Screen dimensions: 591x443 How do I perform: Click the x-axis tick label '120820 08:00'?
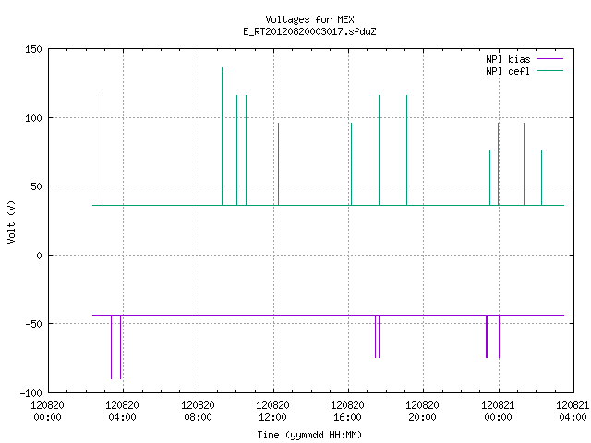tap(198, 411)
